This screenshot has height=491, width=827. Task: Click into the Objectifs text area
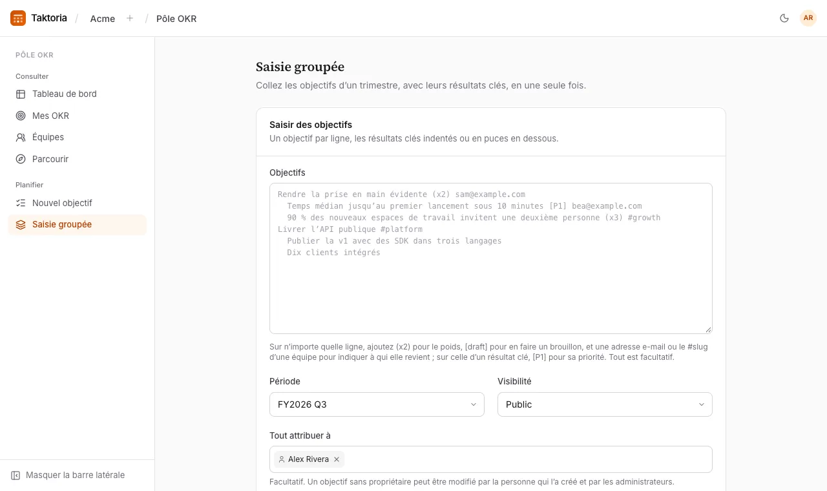(x=491, y=258)
